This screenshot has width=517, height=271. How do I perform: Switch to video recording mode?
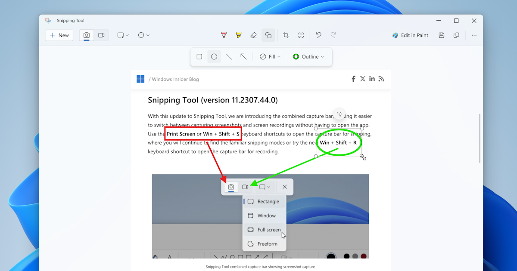[102, 35]
